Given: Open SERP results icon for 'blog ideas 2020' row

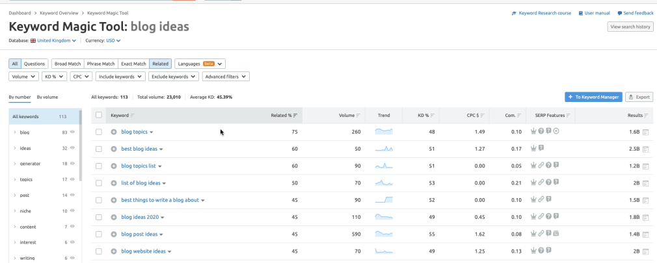Looking at the screenshot, I should (646, 218).
